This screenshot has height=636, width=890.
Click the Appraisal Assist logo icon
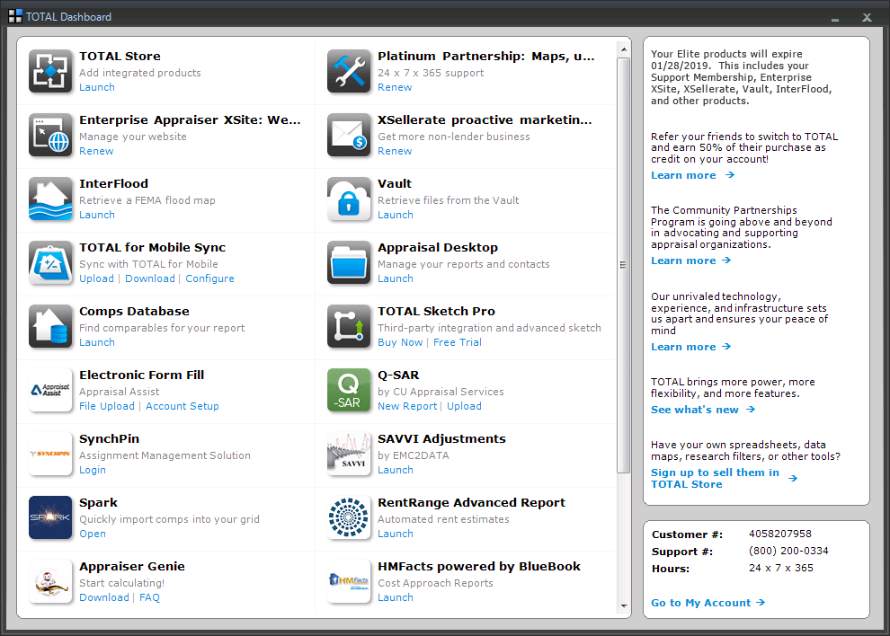tap(50, 391)
